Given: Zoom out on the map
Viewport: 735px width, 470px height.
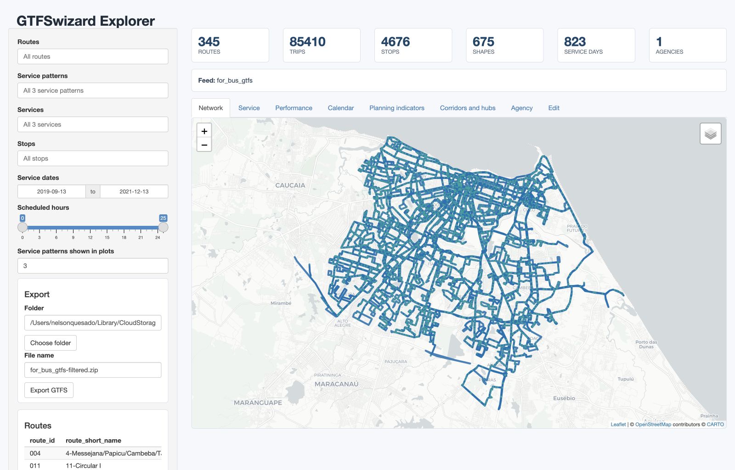Looking at the screenshot, I should 204,145.
